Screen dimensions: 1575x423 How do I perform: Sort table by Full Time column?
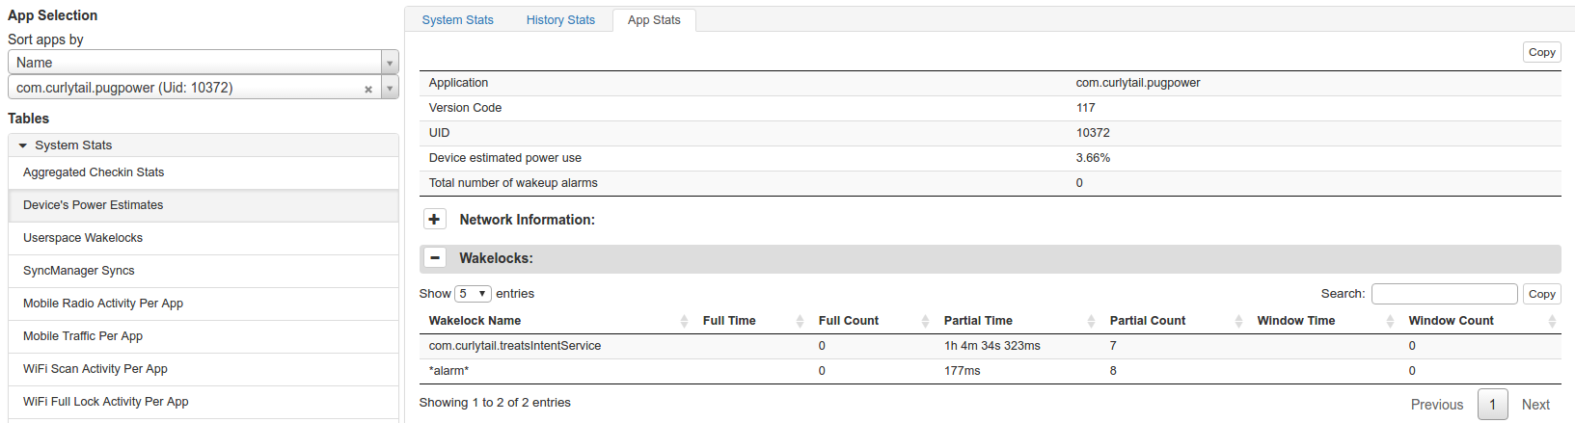point(729,321)
